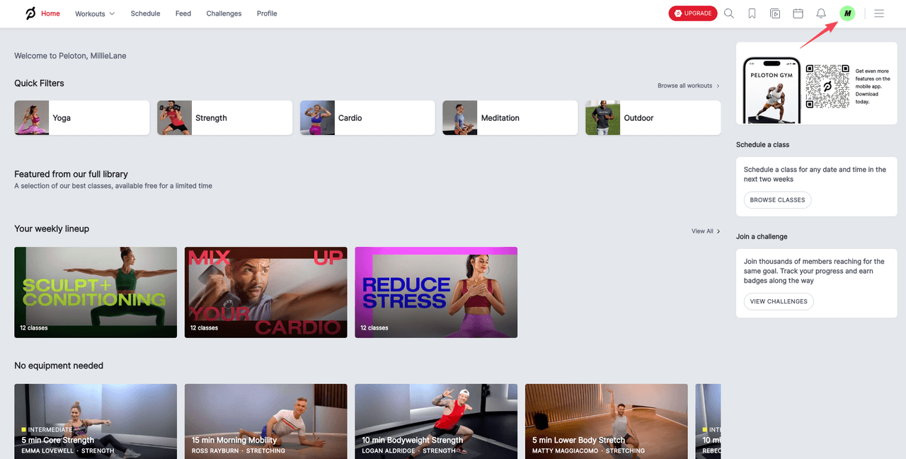Open saved bookmarks icon
The height and width of the screenshot is (459, 906).
[752, 13]
